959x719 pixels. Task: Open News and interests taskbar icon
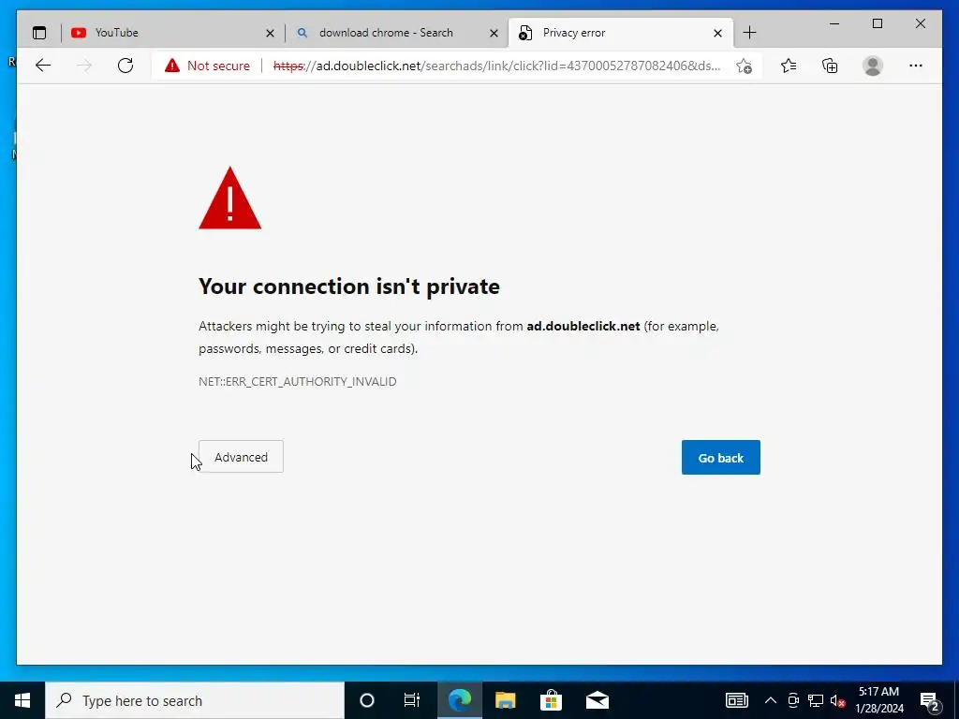(x=737, y=700)
